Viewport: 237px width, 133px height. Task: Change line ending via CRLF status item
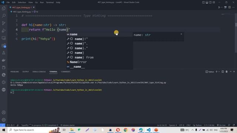point(188,125)
